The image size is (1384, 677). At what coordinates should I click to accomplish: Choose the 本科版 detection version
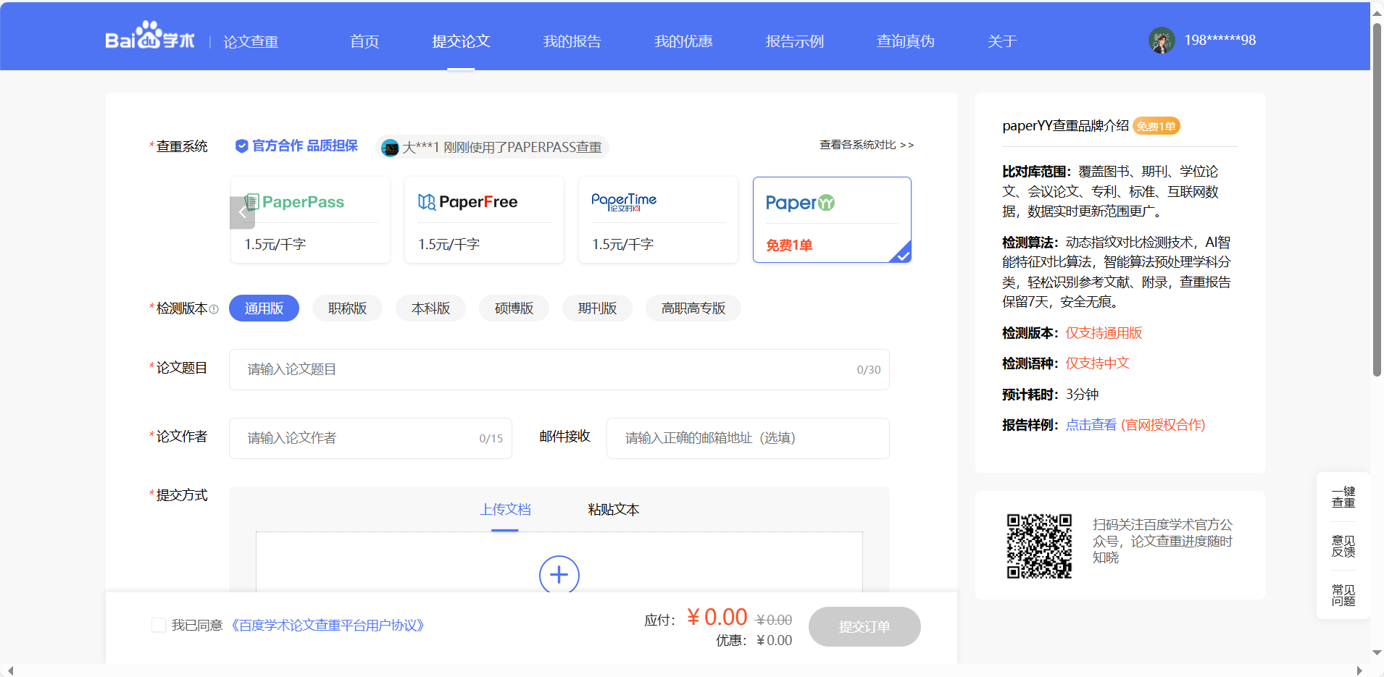point(430,308)
